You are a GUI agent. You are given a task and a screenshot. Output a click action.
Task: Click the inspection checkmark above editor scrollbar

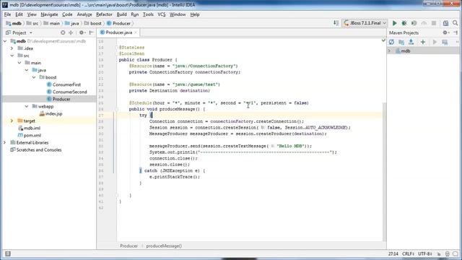[383, 40]
